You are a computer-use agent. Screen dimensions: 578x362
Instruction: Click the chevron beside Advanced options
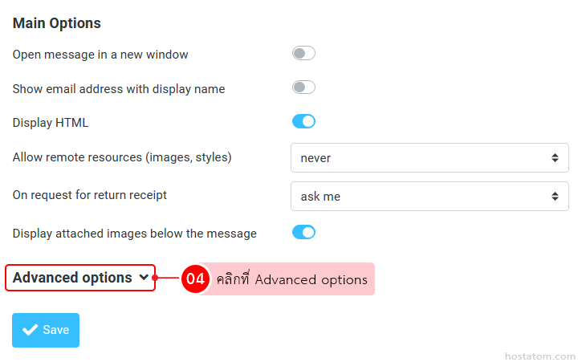click(x=144, y=278)
